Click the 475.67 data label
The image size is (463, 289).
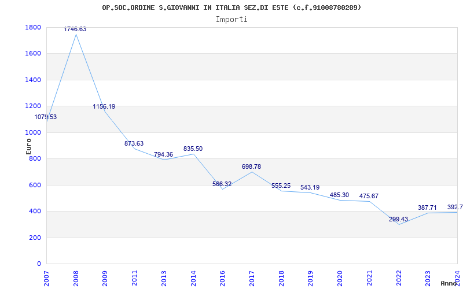tap(369, 196)
